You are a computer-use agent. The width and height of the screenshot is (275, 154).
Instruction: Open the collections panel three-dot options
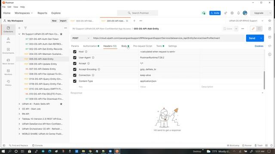66,28
